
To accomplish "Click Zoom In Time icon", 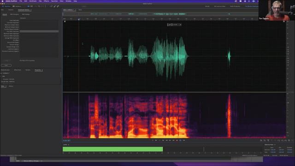I will 268,140.
